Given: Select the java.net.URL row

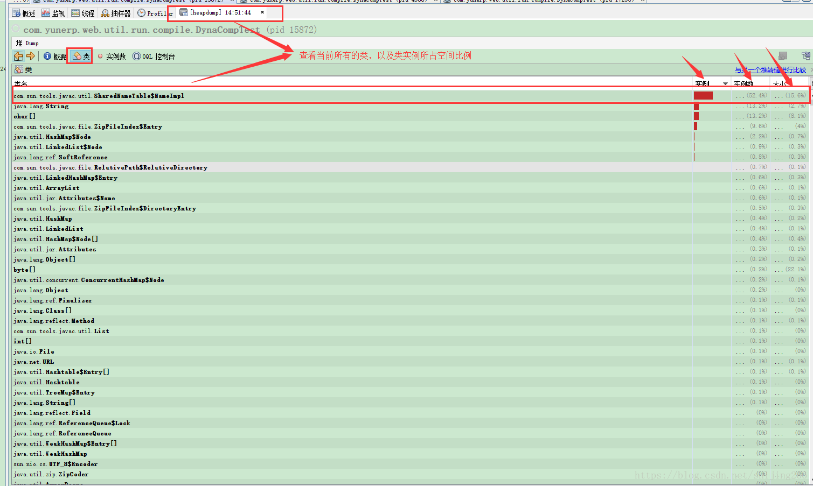Looking at the screenshot, I should coord(411,362).
